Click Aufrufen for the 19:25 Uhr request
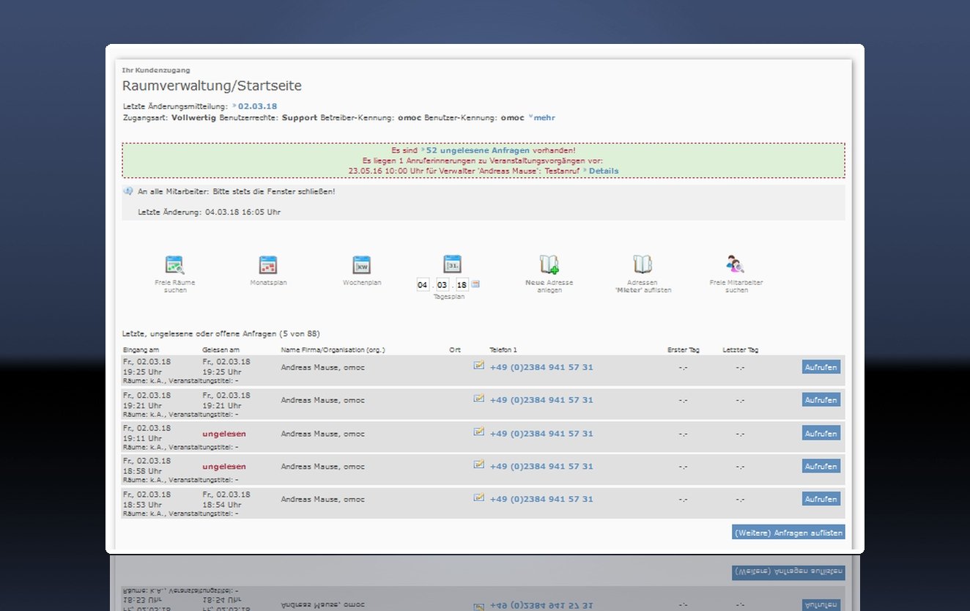970x611 pixels. tap(821, 367)
